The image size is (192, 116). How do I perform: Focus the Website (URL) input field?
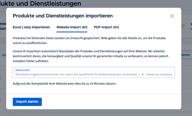tap(94, 72)
